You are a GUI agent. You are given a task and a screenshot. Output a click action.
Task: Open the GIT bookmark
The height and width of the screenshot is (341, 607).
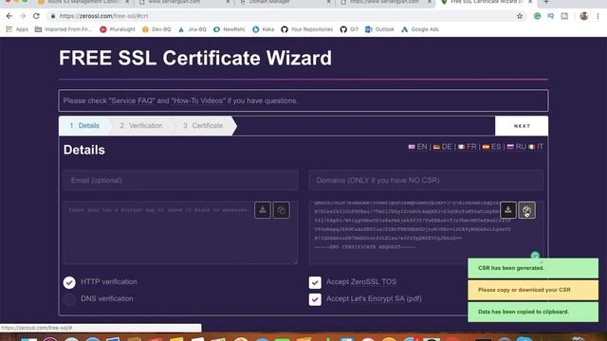[349, 29]
